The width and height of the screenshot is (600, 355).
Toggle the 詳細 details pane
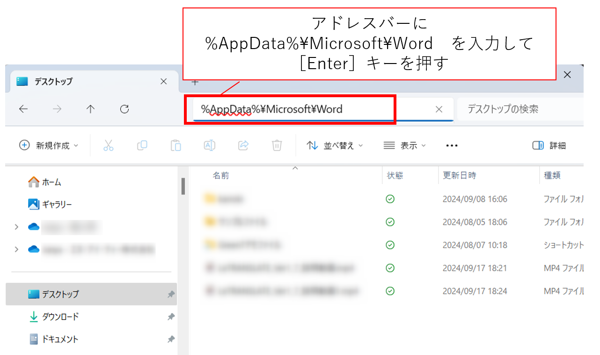[549, 146]
